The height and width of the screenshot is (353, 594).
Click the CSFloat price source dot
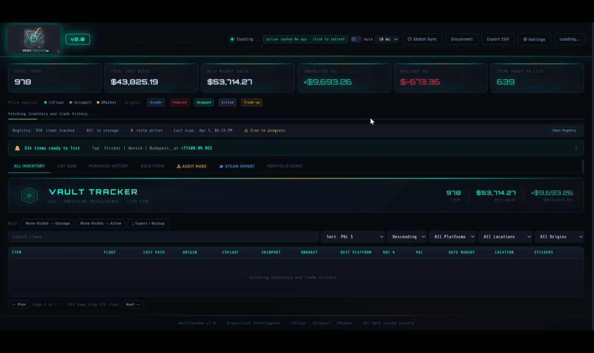point(45,103)
